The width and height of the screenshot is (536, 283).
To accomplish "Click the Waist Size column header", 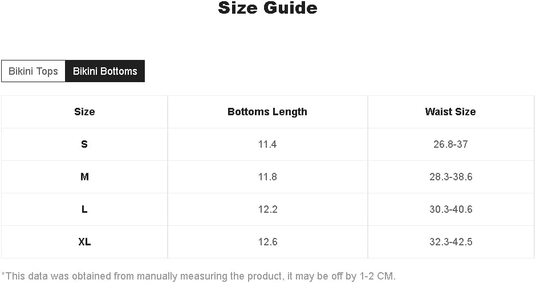I will click(450, 112).
